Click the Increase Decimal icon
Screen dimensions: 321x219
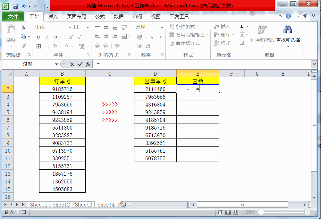[139, 46]
